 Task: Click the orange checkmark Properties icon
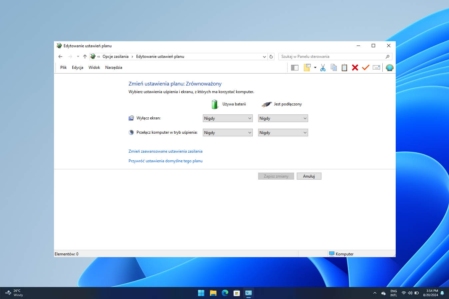click(x=366, y=68)
